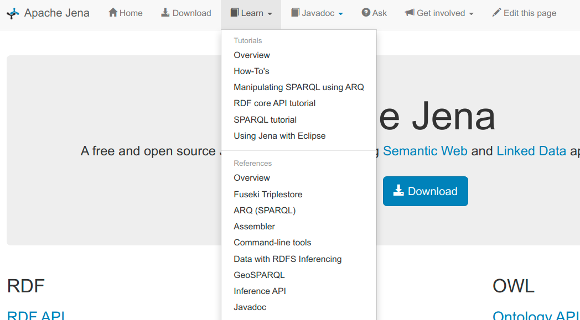Expand the Get involved dropdown caret
The height and width of the screenshot is (320, 580).
[472, 14]
